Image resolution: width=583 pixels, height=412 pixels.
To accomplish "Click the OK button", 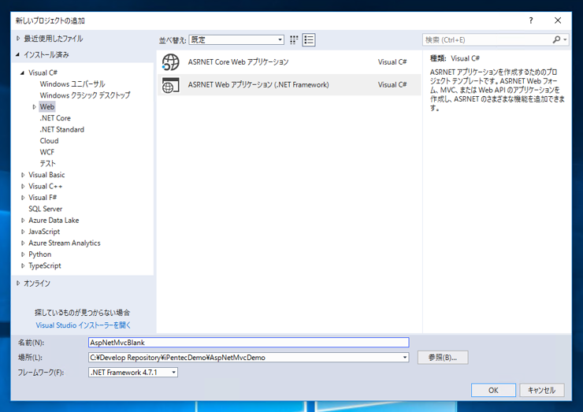I will point(493,390).
